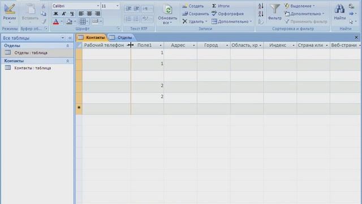Viewport: 362px width, 204px height.
Task: Toggle italic (К) formatting
Action: pyautogui.click(x=64, y=14)
